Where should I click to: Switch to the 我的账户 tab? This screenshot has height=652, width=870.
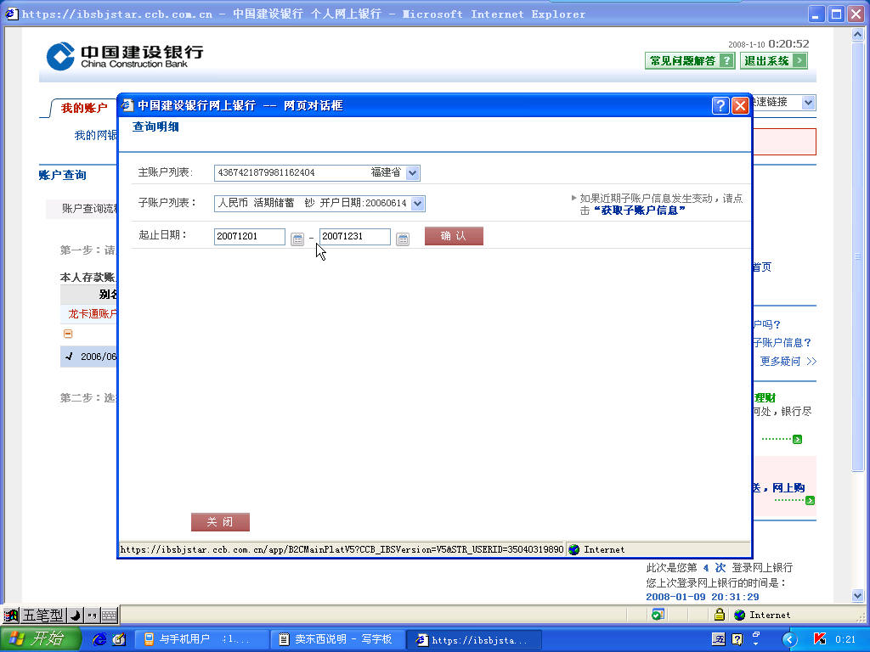pyautogui.click(x=83, y=109)
